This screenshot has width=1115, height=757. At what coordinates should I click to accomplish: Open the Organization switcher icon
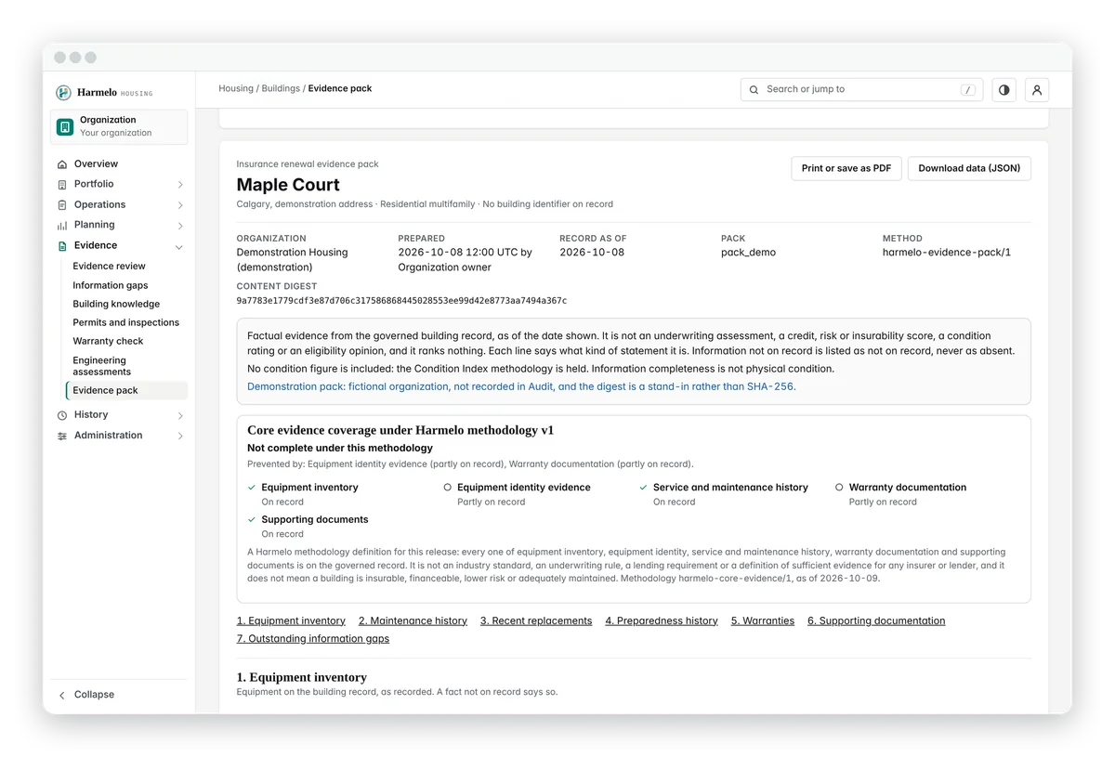coord(65,126)
